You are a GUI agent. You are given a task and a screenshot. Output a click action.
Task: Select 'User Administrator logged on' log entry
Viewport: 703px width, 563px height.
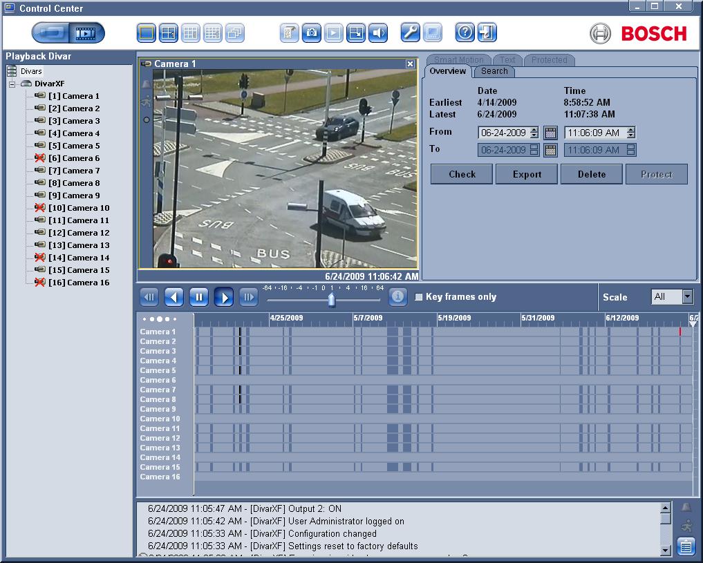[x=276, y=522]
